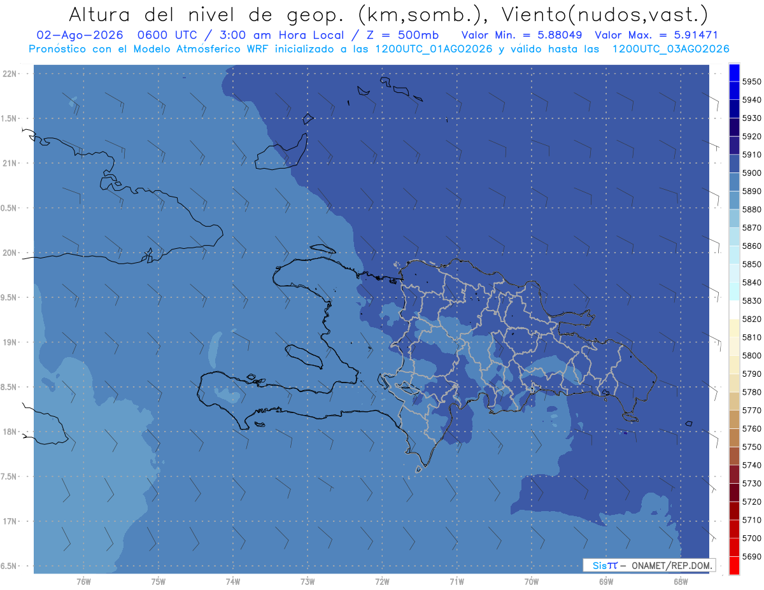Pick the colorbar swatch between 5900 and 5910
The width and height of the screenshot is (764, 590).
pyautogui.click(x=734, y=164)
